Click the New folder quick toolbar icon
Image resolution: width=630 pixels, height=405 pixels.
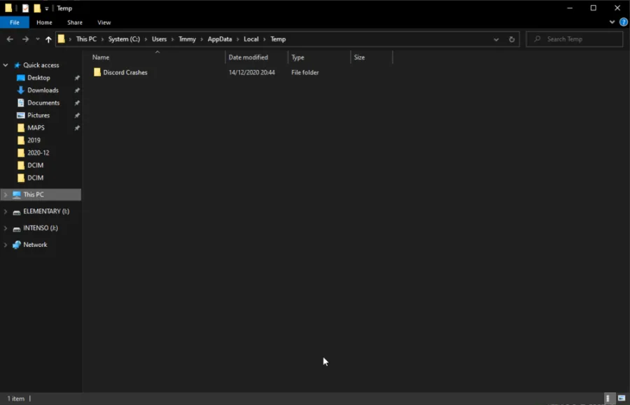37,8
